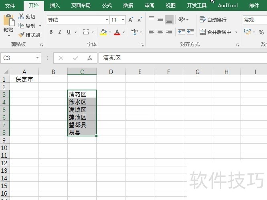Open the Name Box C3 dropdown
The width and height of the screenshot is (267, 200).
pyautogui.click(x=37, y=58)
